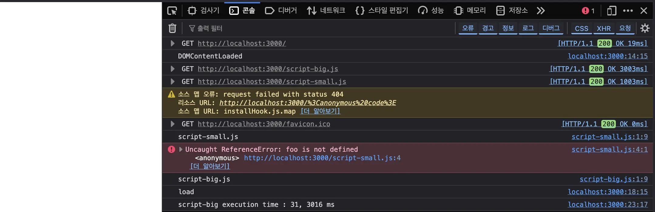Expand the GET script-small.js request row
Image resolution: width=655 pixels, height=212 pixels.
click(172, 81)
